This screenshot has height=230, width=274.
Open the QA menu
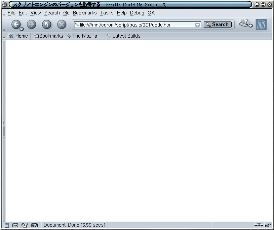[x=151, y=13]
